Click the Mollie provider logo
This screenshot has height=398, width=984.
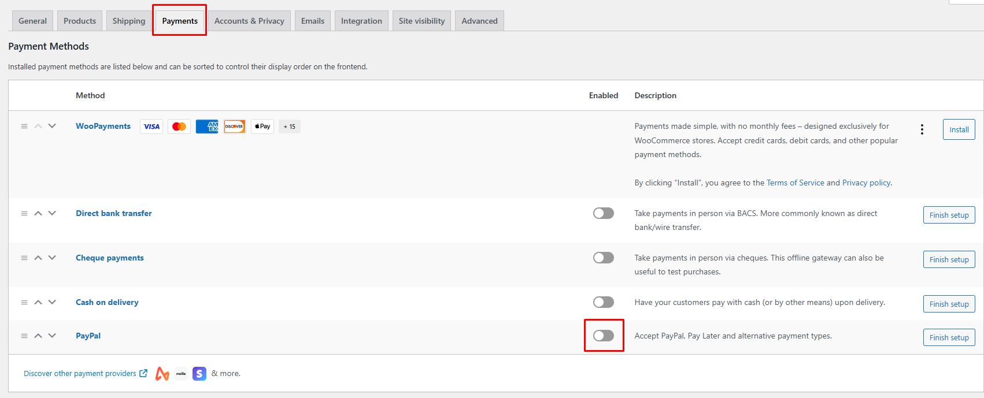point(181,374)
